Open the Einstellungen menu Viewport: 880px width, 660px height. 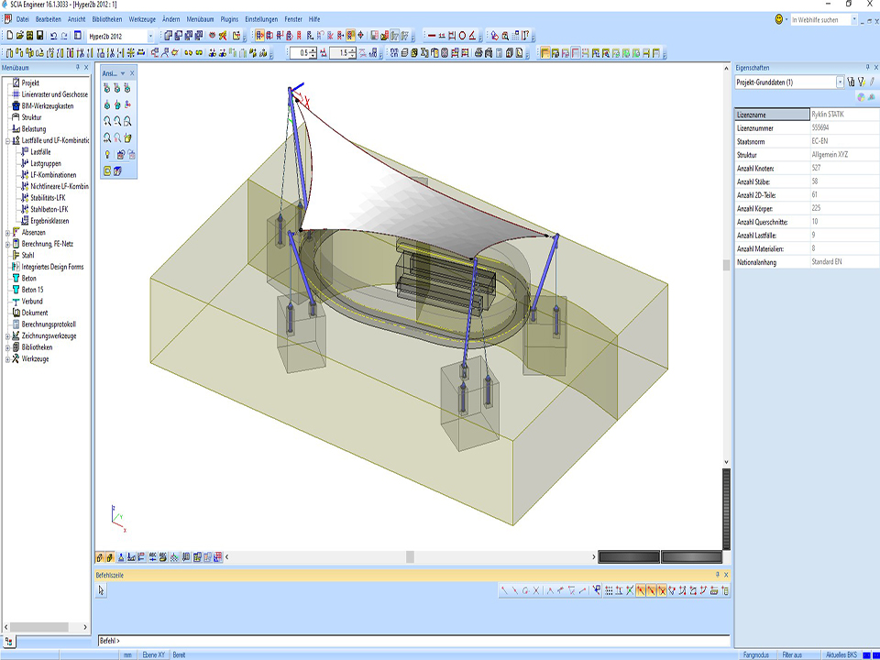click(x=260, y=18)
